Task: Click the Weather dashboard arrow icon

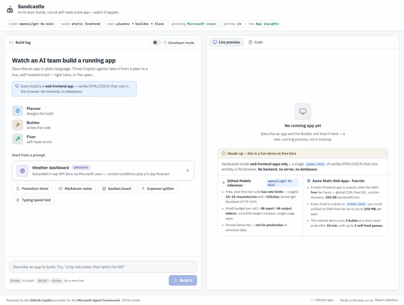Action: point(187,171)
